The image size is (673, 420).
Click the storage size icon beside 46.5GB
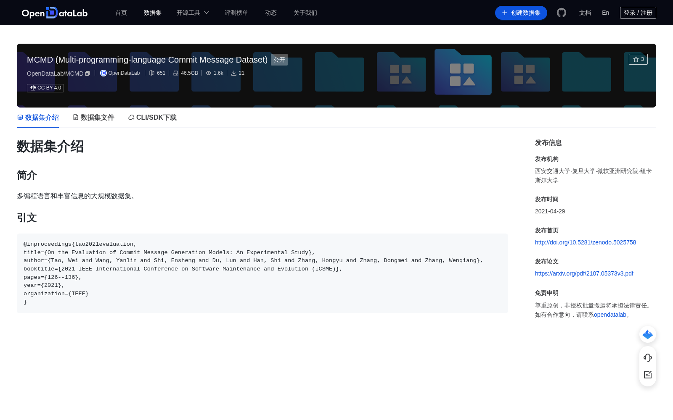tap(176, 73)
